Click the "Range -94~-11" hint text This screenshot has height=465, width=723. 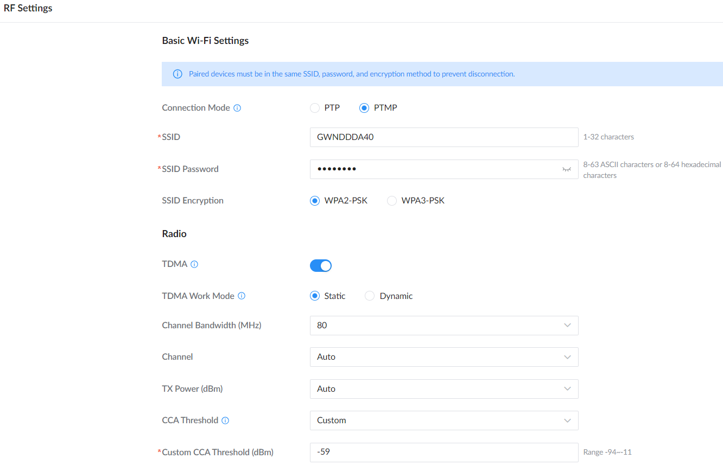coord(607,453)
